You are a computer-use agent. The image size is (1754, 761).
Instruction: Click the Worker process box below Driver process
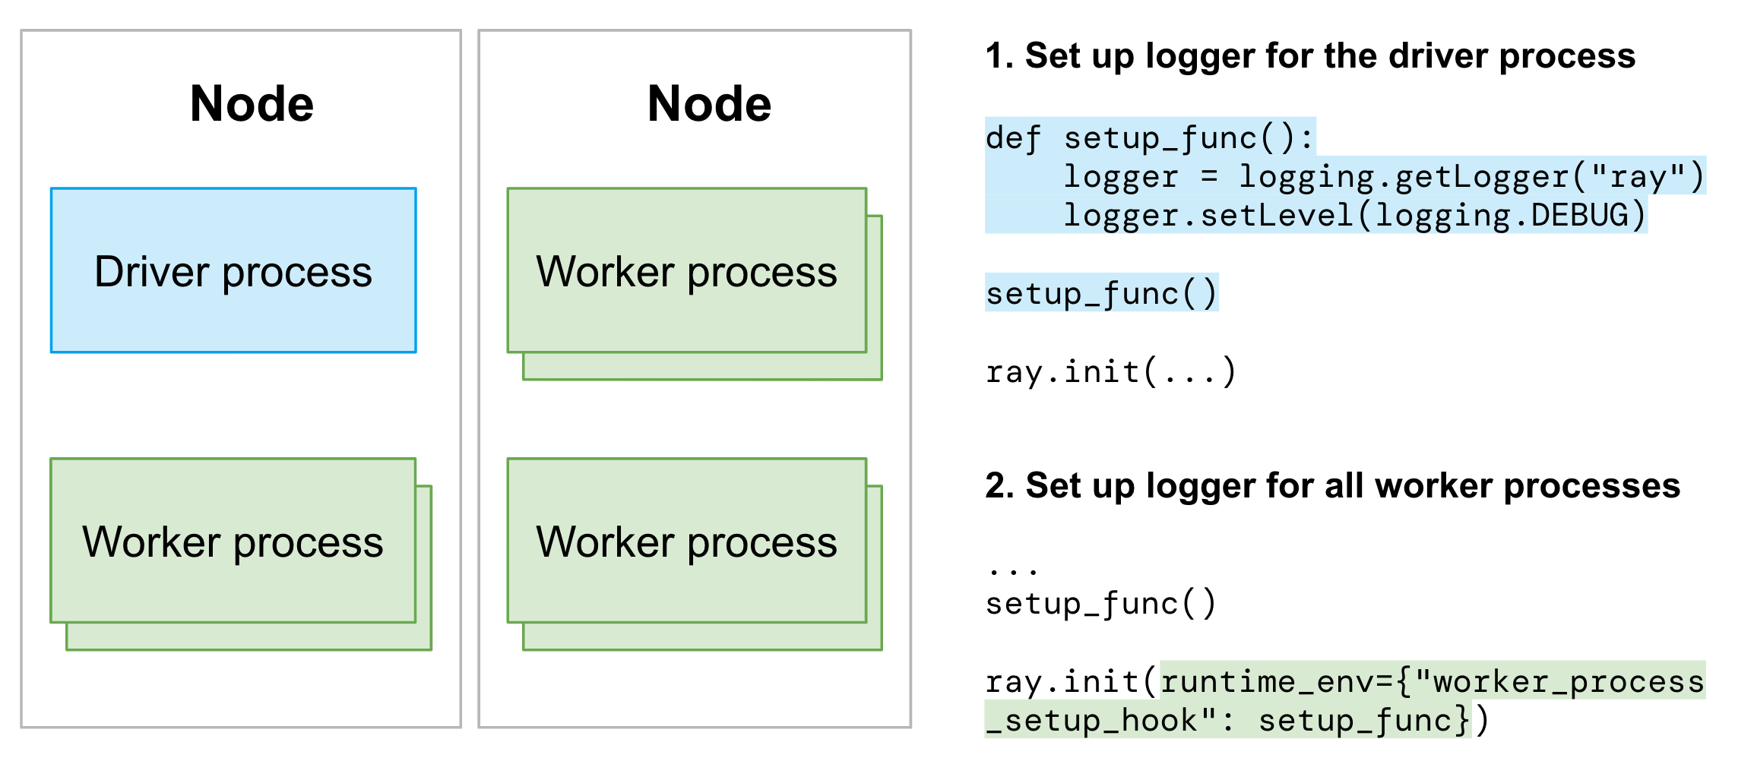[x=233, y=542]
